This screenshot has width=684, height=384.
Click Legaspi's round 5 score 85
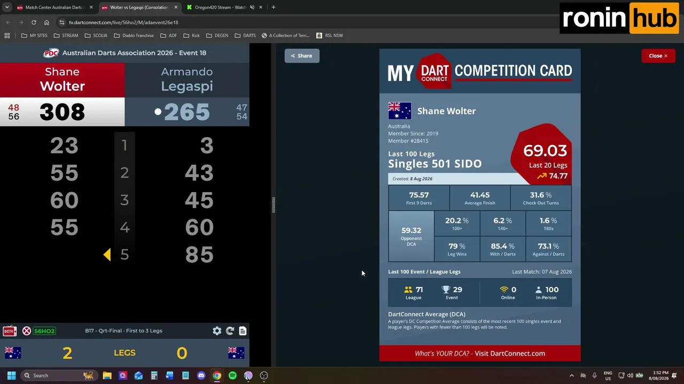click(x=199, y=255)
